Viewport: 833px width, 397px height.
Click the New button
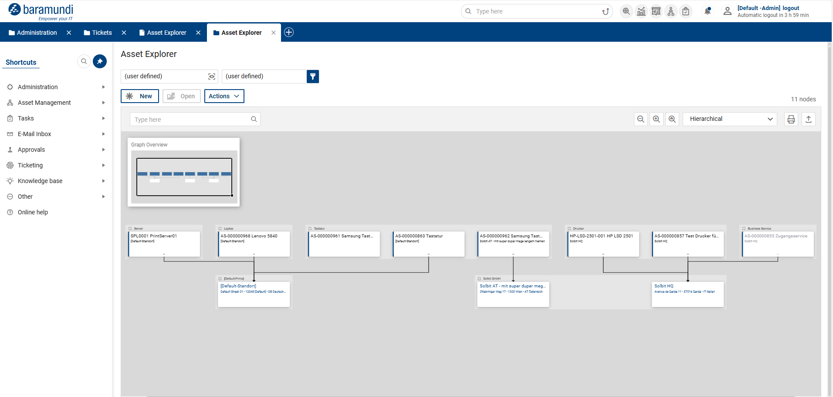tap(139, 96)
